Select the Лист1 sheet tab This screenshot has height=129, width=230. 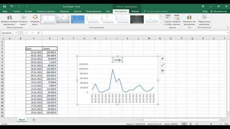(22, 120)
